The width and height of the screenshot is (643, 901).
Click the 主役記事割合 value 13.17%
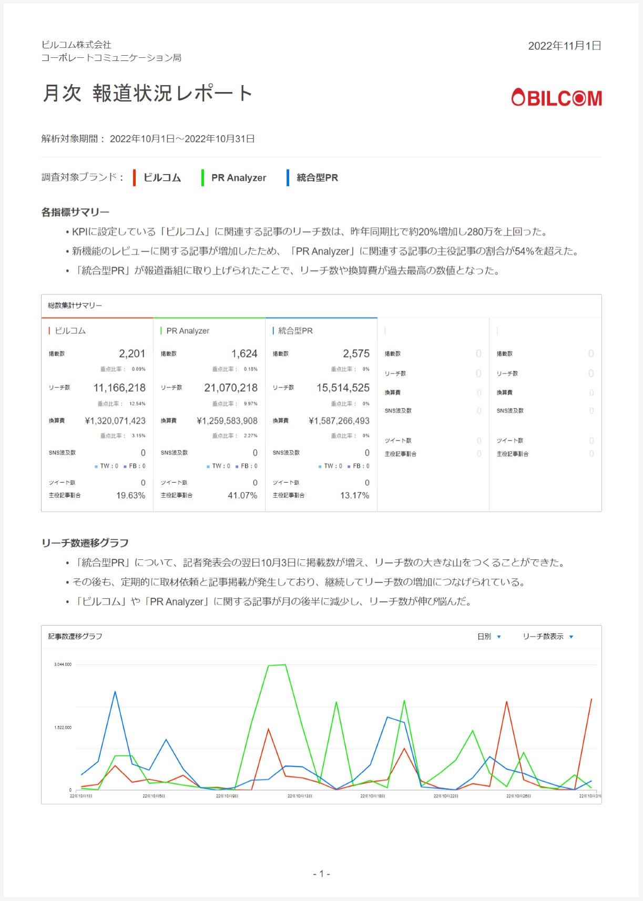point(355,496)
